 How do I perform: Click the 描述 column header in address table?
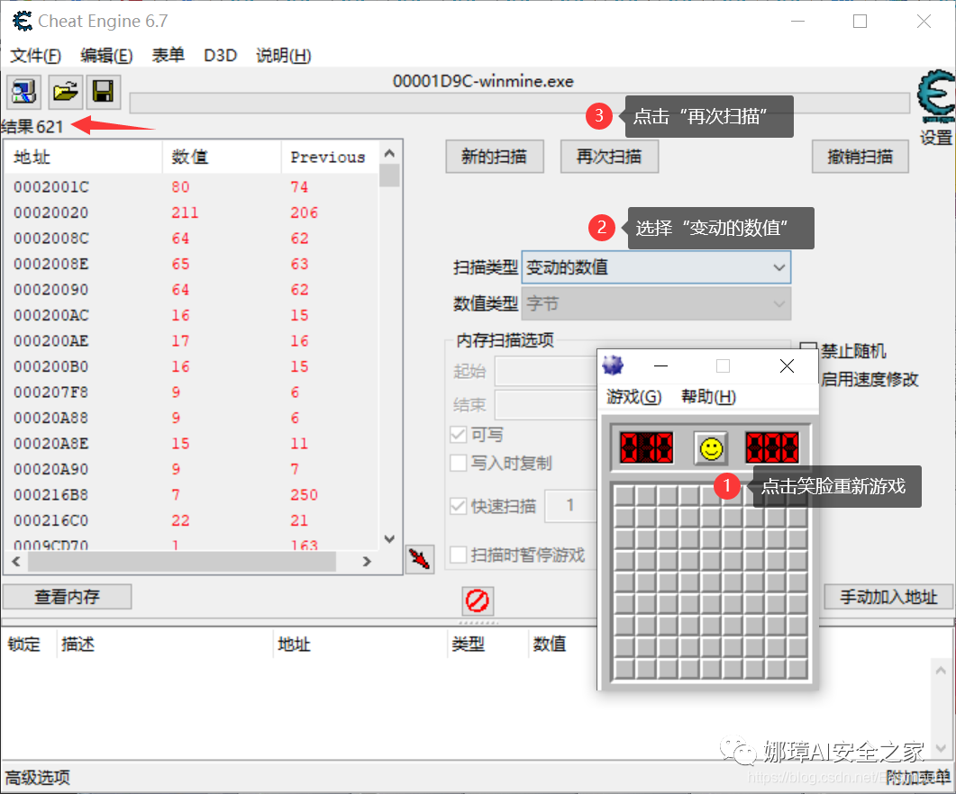(x=165, y=644)
